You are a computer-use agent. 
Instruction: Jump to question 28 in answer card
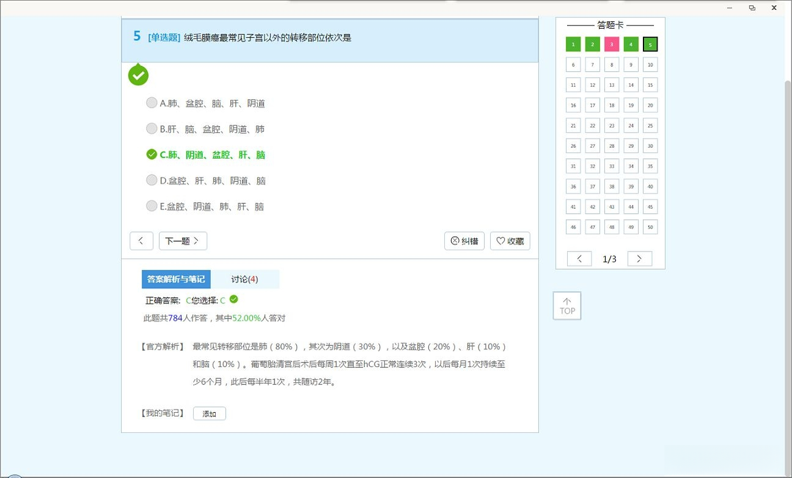tap(612, 146)
